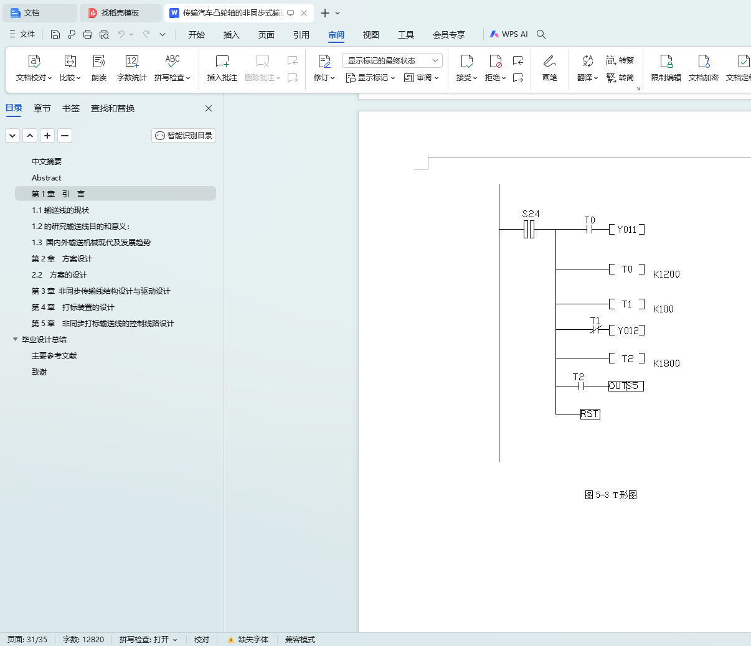Click the plus button in outline pane
The height and width of the screenshot is (646, 751).
coord(47,135)
